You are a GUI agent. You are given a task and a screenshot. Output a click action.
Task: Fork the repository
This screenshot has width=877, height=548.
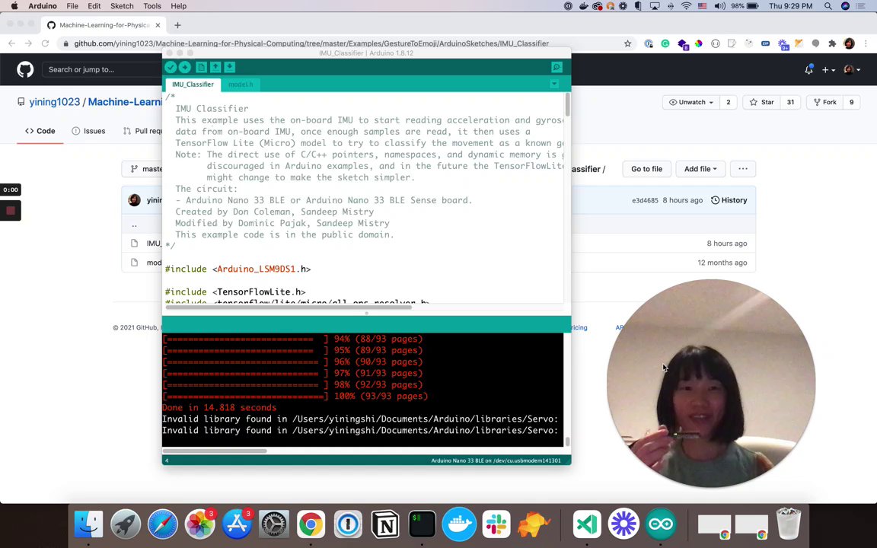pos(825,102)
